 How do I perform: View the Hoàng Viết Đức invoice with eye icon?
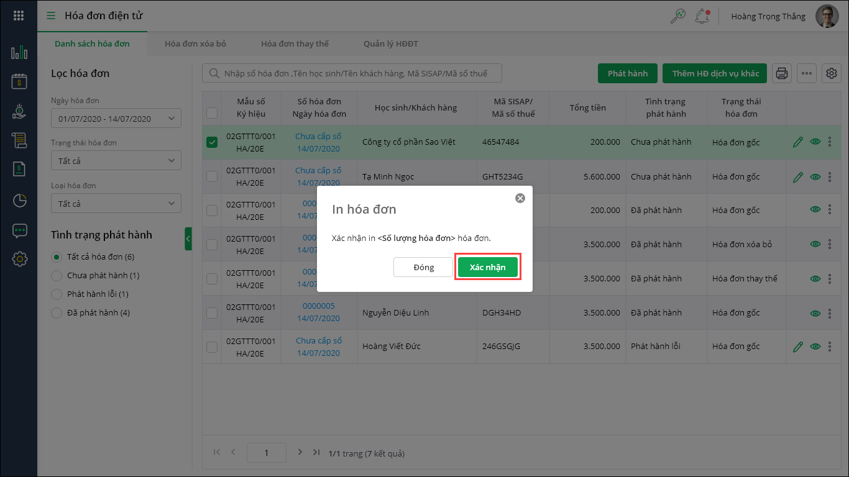pyautogui.click(x=815, y=347)
